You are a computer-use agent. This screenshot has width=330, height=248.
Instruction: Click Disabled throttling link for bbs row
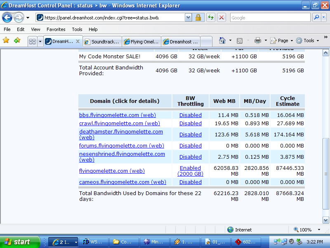[191, 115]
